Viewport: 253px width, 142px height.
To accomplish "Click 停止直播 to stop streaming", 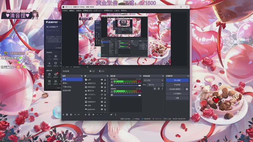I will (177, 80).
